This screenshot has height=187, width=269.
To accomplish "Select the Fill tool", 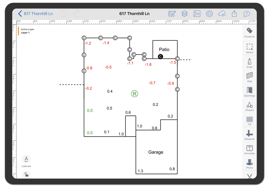I will tap(249, 120).
